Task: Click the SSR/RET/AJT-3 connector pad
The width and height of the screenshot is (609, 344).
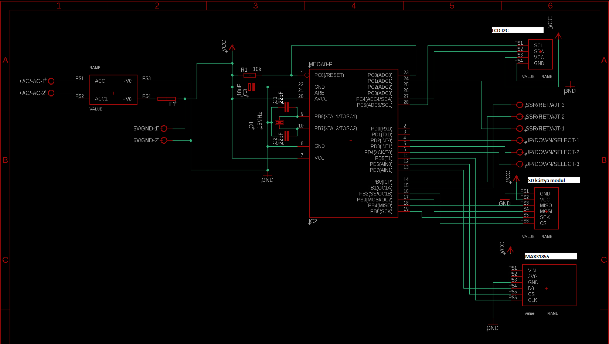Action: (520, 105)
